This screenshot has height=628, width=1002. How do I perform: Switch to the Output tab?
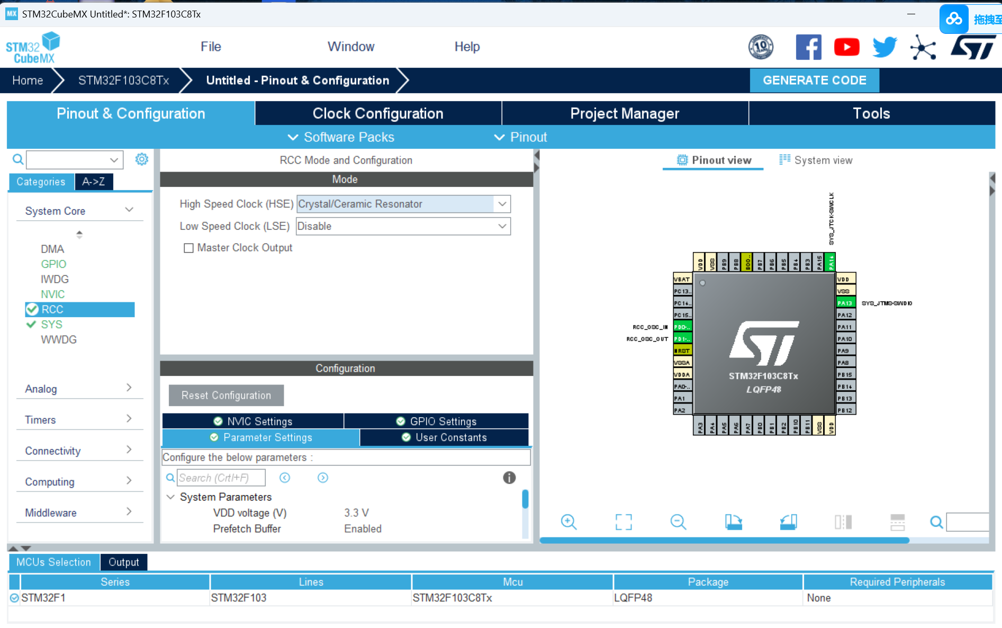pyautogui.click(x=124, y=562)
